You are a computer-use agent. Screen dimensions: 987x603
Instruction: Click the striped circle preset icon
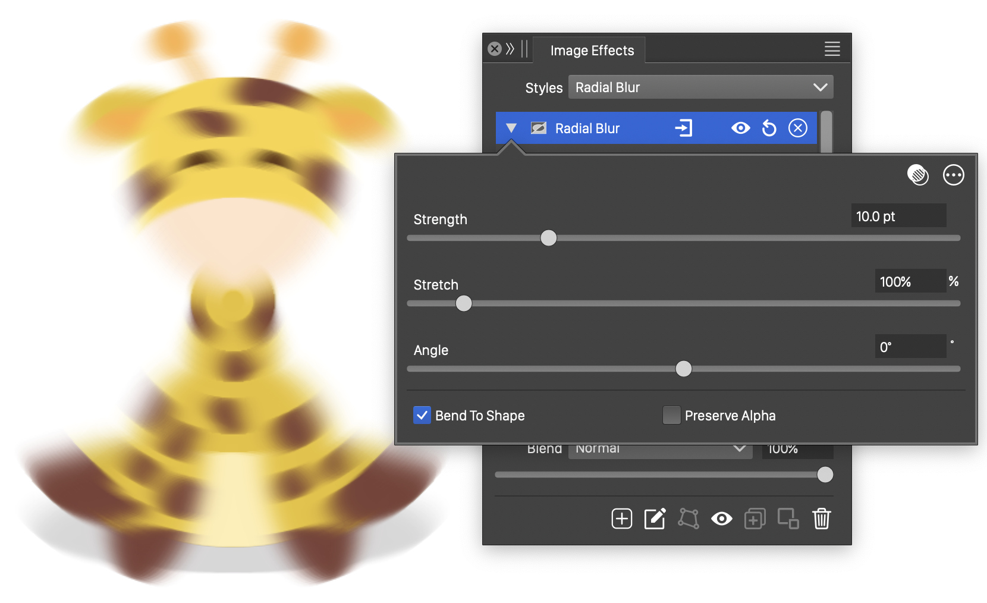(917, 175)
